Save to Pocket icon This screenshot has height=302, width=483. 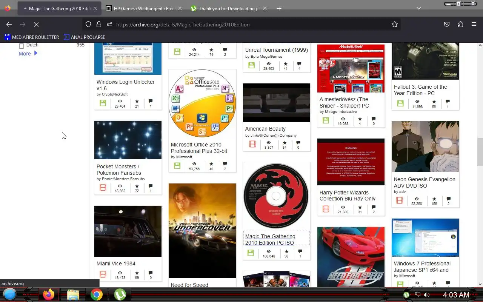tap(447, 25)
